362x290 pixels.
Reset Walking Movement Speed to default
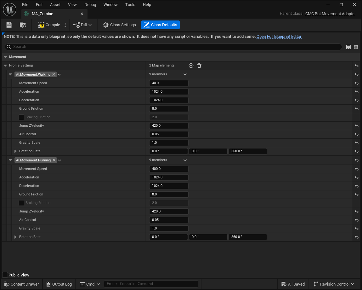[x=357, y=83]
